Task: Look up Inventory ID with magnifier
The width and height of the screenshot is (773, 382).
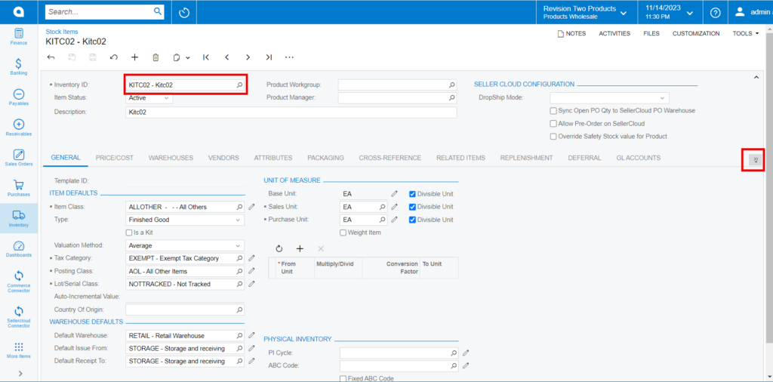Action: click(x=239, y=85)
